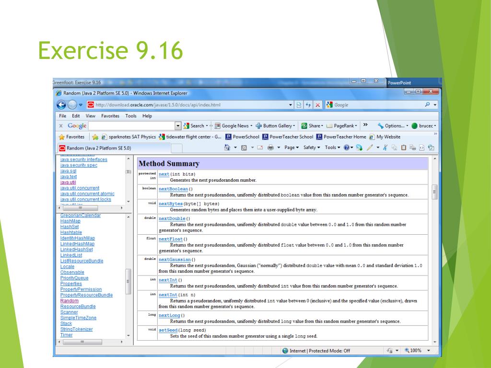This screenshot has height=368, width=491.
Task: Click the class list vertical scrollbar thumb
Action: (x=128, y=281)
